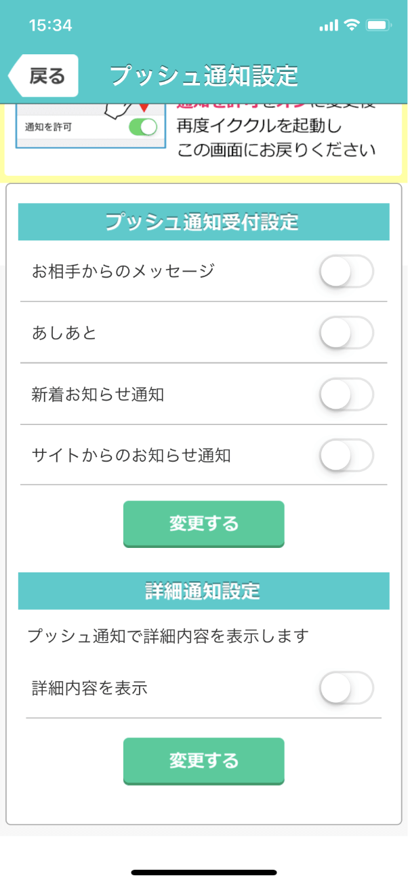Tap the Wi-Fi status icon

pyautogui.click(x=351, y=25)
